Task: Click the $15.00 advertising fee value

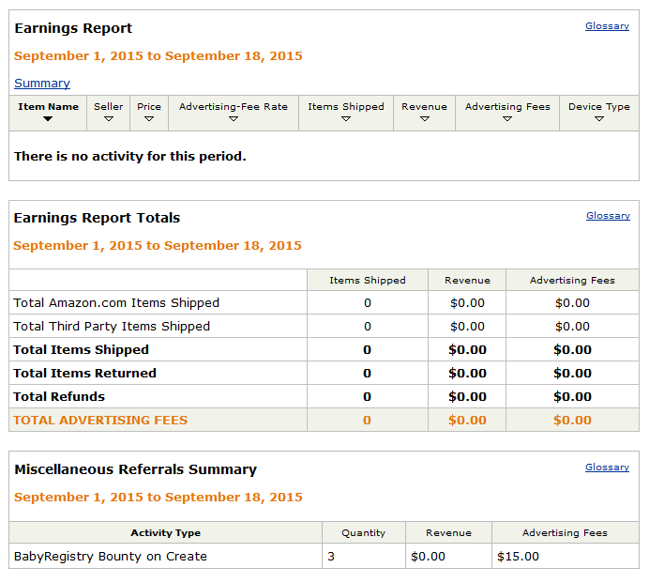Action: click(519, 557)
